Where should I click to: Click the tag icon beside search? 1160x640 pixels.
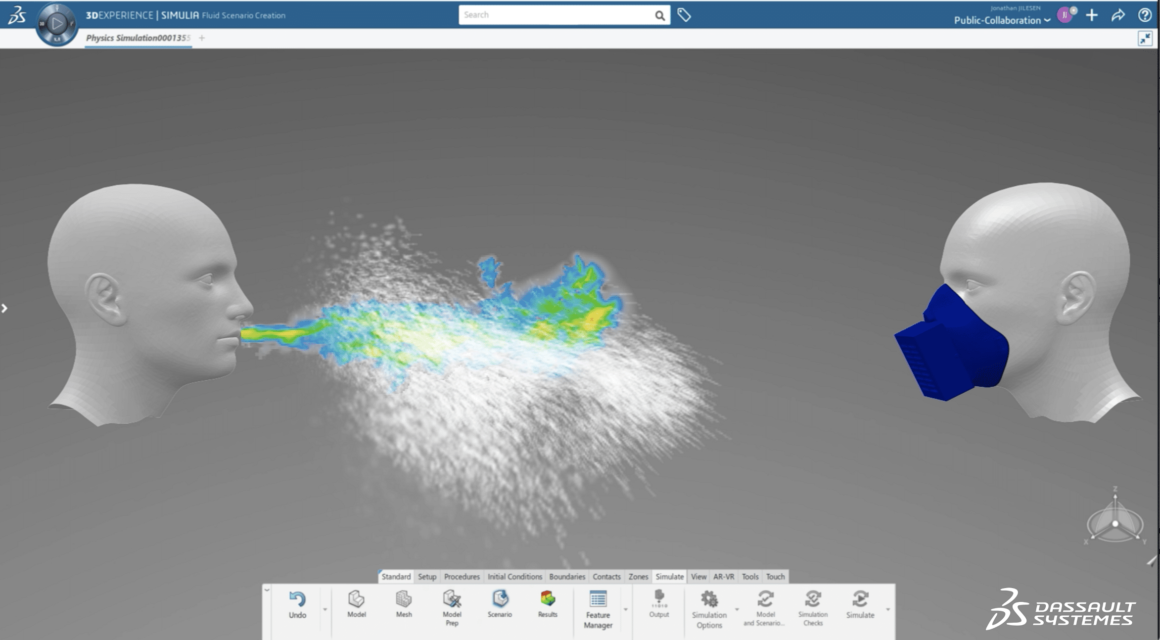coord(684,15)
